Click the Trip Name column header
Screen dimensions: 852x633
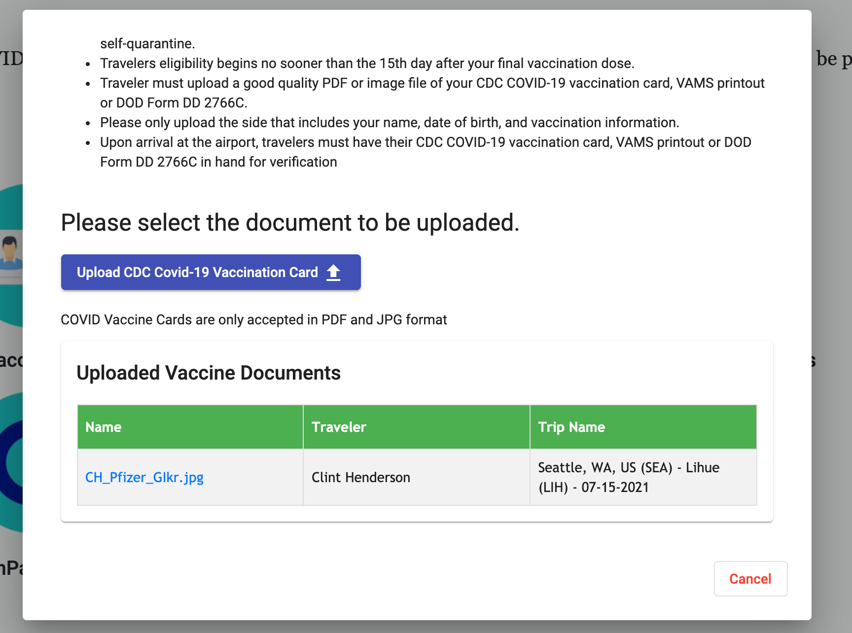coord(571,427)
